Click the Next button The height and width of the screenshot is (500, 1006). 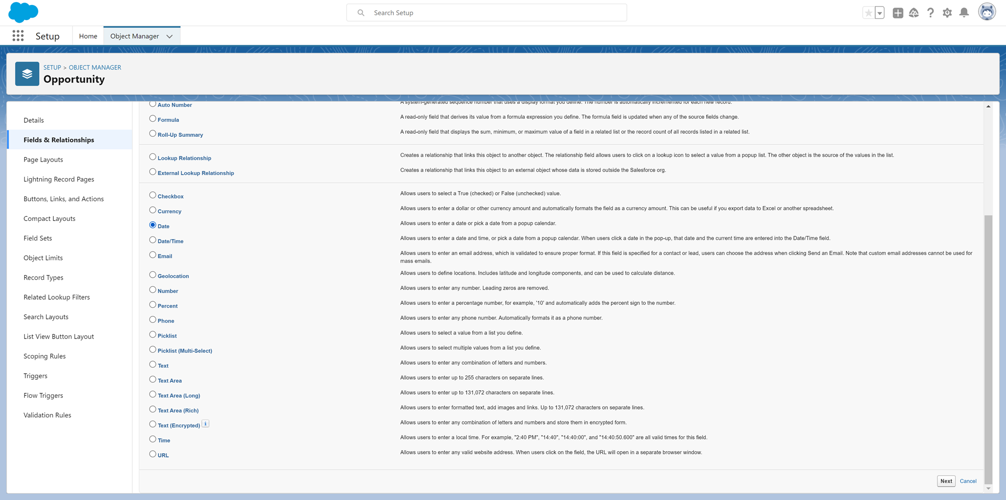pyautogui.click(x=946, y=481)
